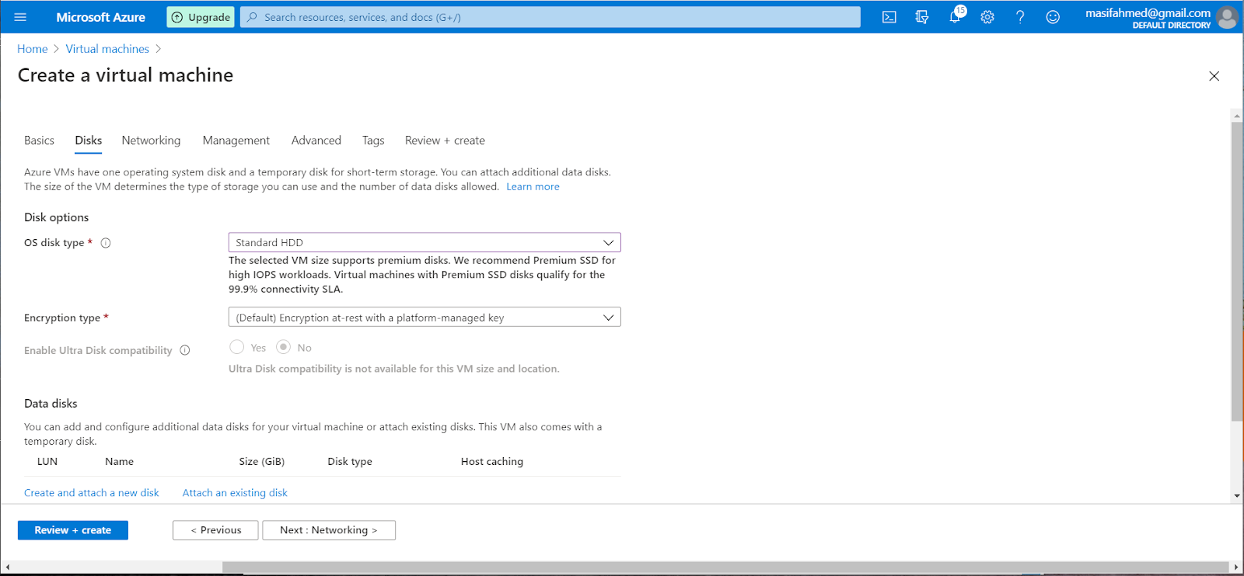
Task: Click the horizontal scroll left arrow
Action: tap(7, 567)
